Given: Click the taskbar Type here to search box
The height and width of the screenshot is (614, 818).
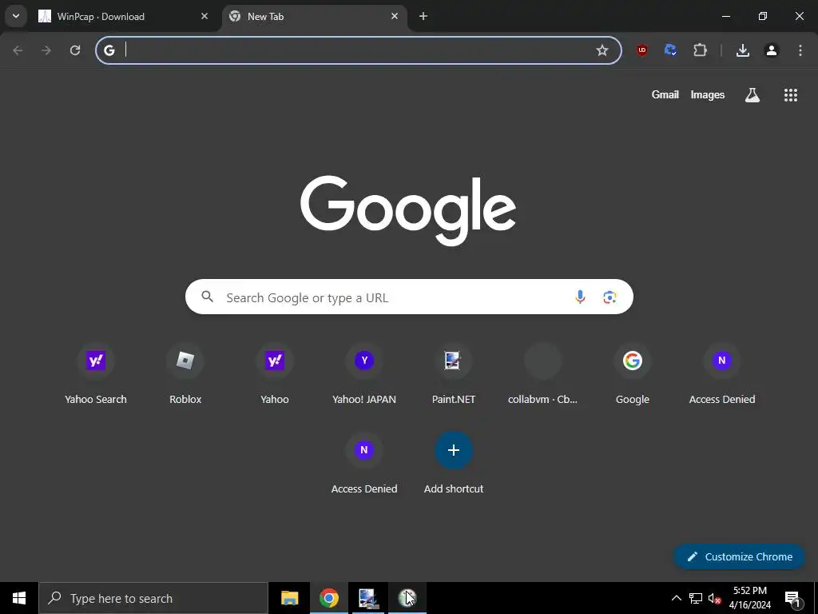Looking at the screenshot, I should [x=153, y=598].
